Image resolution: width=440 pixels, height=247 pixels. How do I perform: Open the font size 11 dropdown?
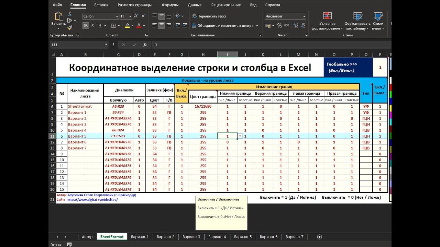point(130,16)
